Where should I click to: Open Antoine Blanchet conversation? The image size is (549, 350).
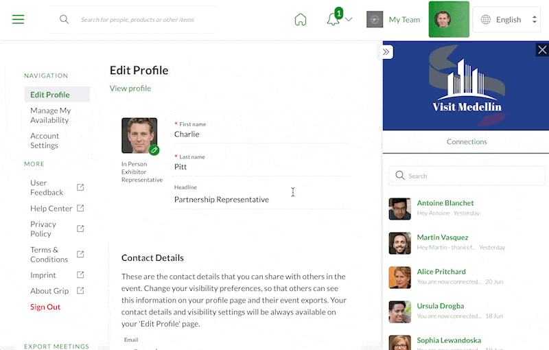coord(467,209)
